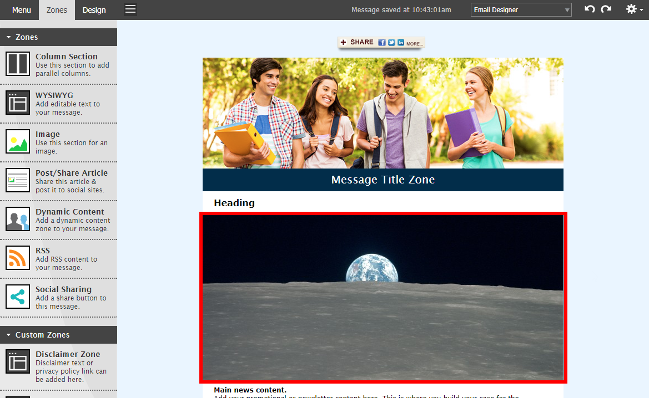Open the settings gear menu
Image resolution: width=649 pixels, height=398 pixels.
point(634,9)
